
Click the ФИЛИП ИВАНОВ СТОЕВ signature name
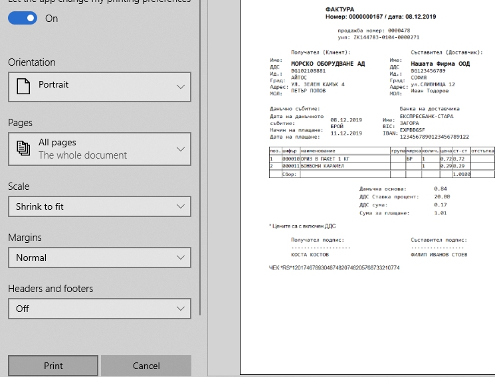pos(439,255)
